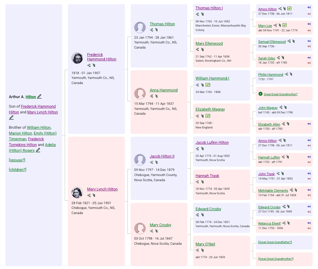Viewport: 318px width, 269px height.
Task: Add Great-Great-Grandmother with green plus icon
Action: pos(261,94)
